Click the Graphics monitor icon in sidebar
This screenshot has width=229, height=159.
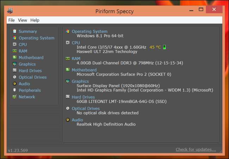click(14, 64)
